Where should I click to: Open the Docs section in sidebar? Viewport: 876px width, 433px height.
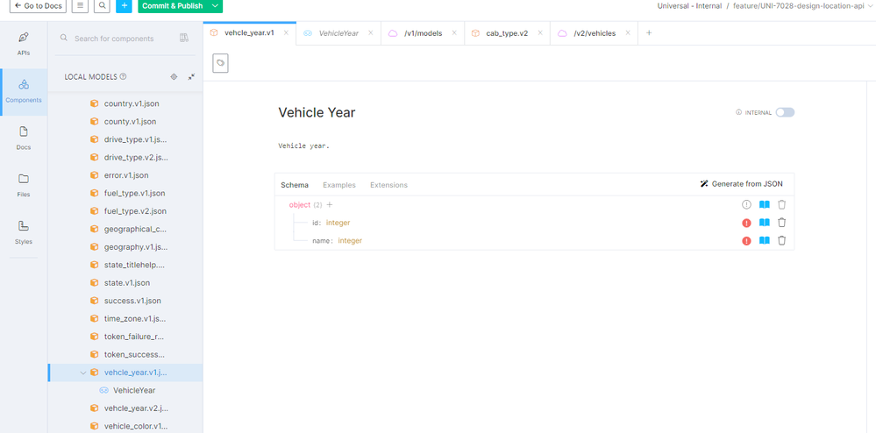(24, 137)
